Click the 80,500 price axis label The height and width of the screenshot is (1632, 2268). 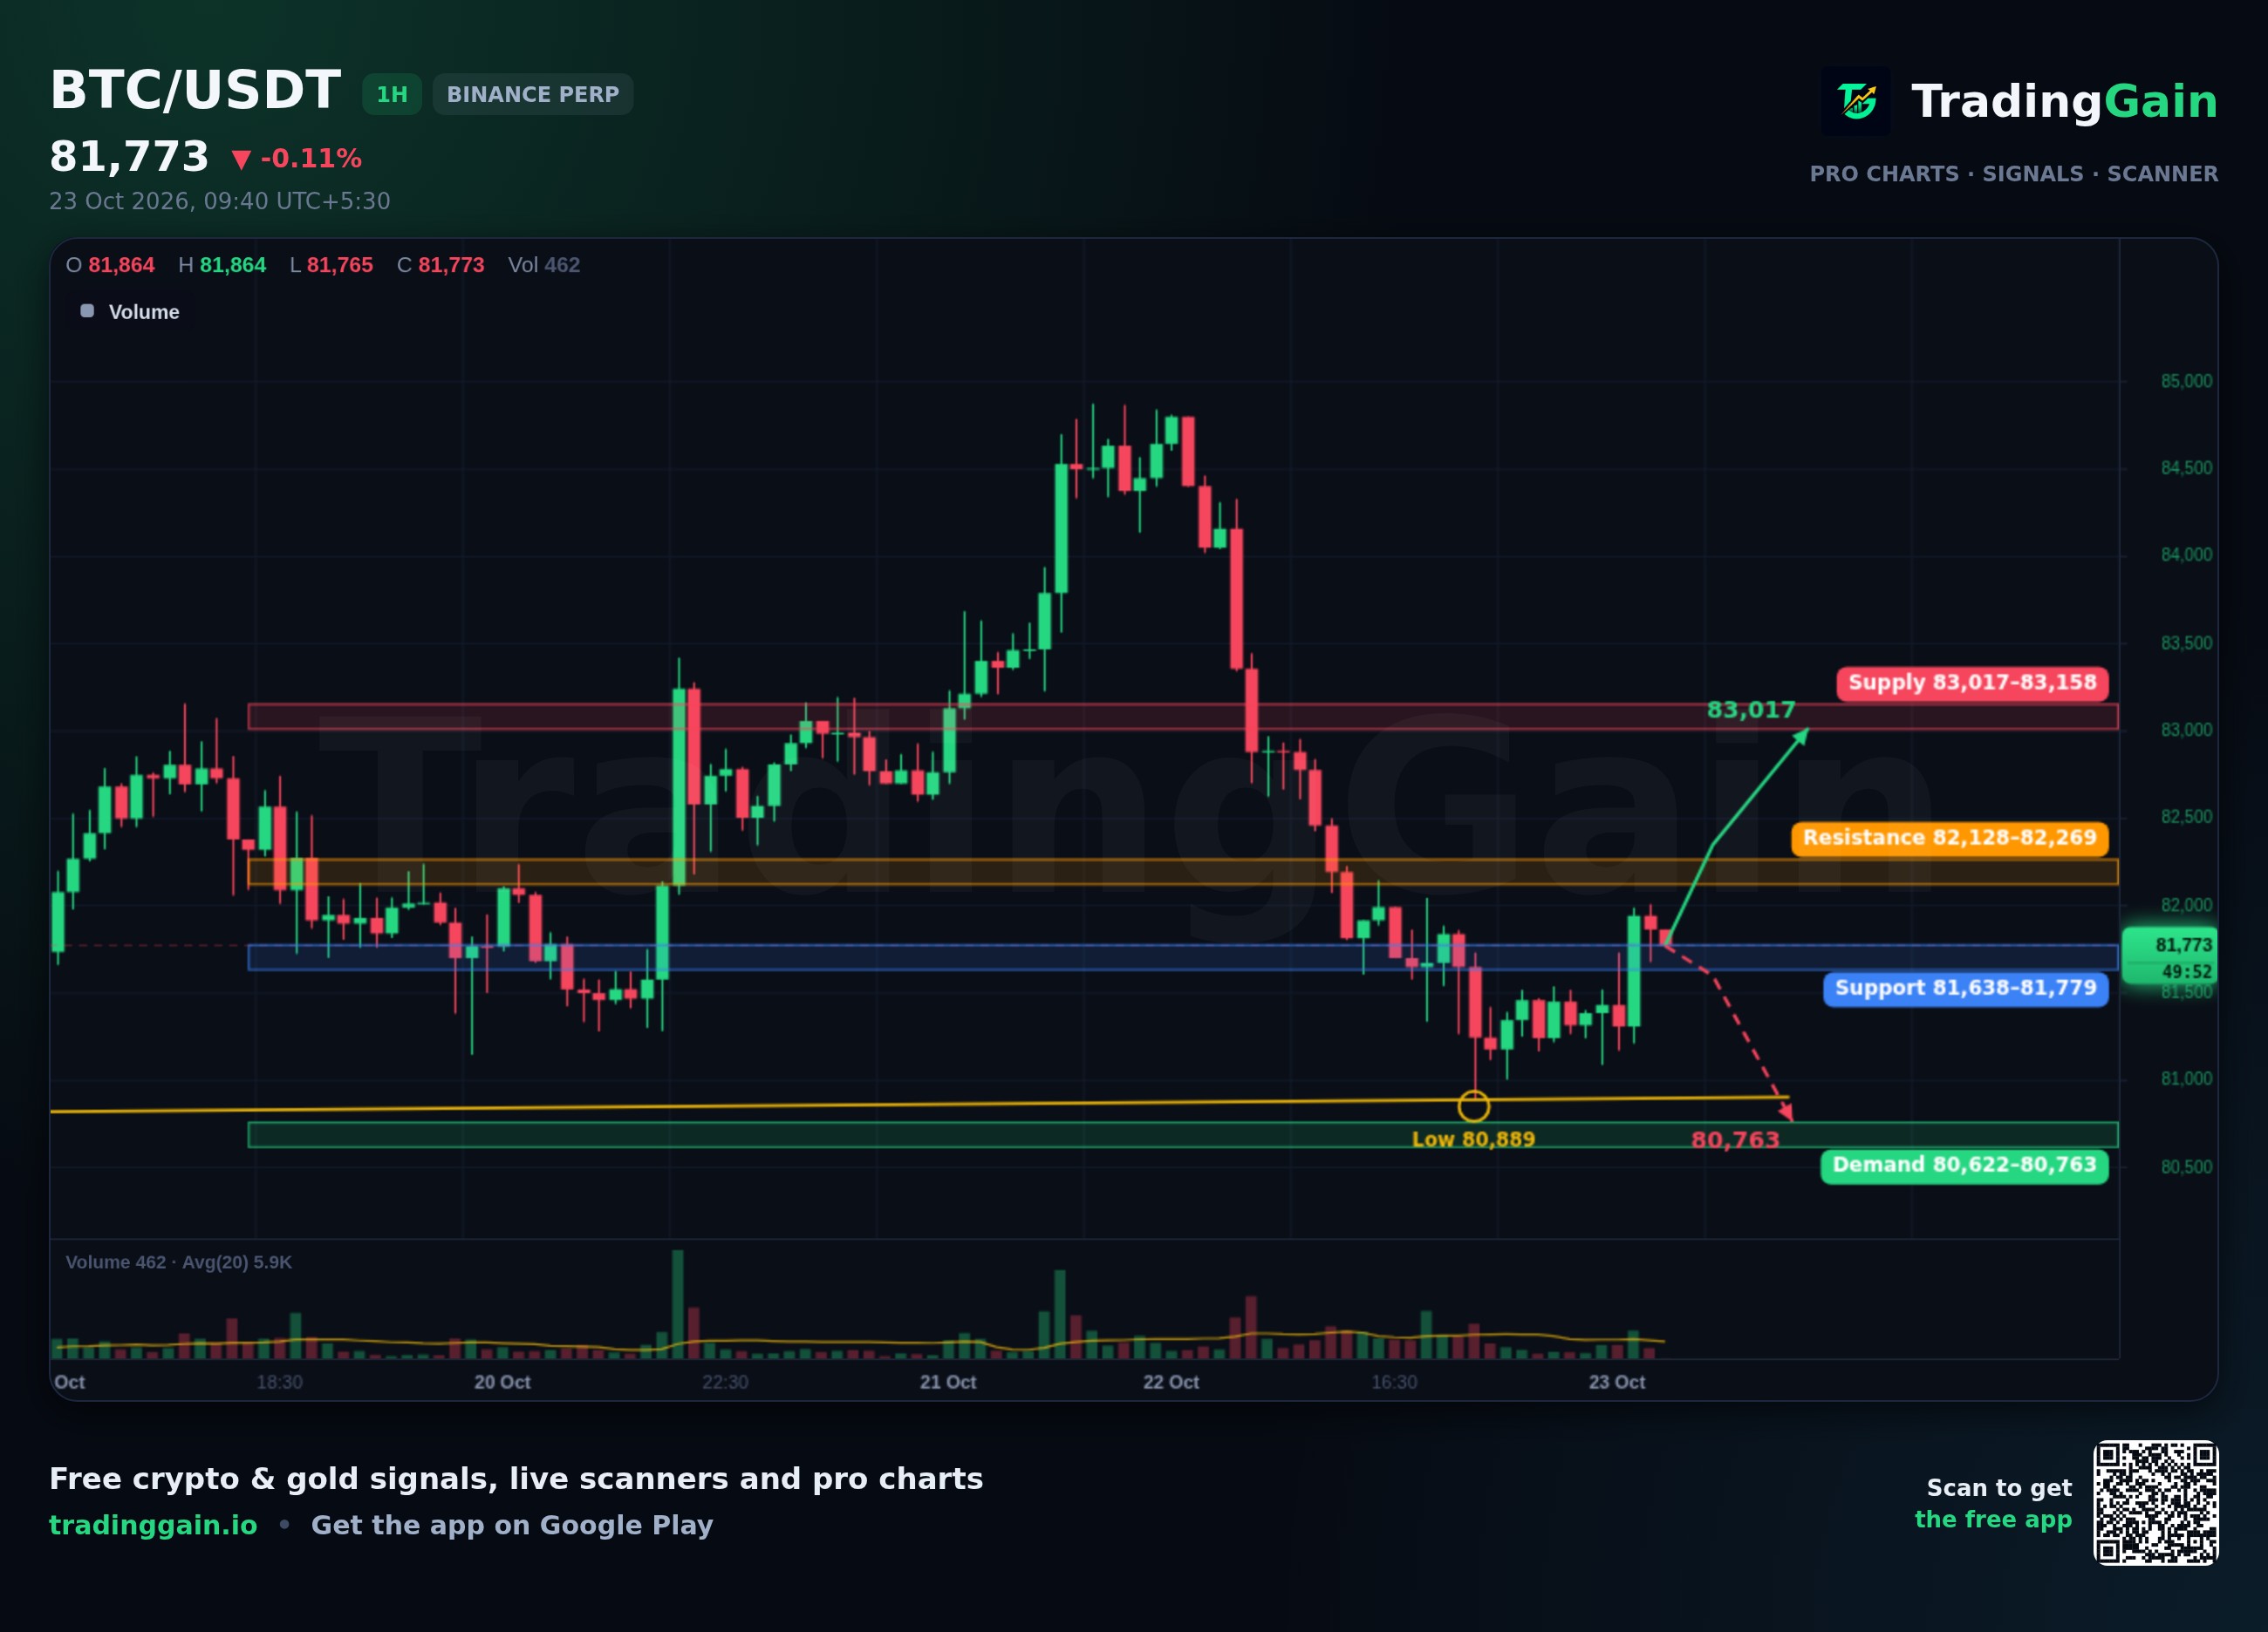tap(2186, 1166)
